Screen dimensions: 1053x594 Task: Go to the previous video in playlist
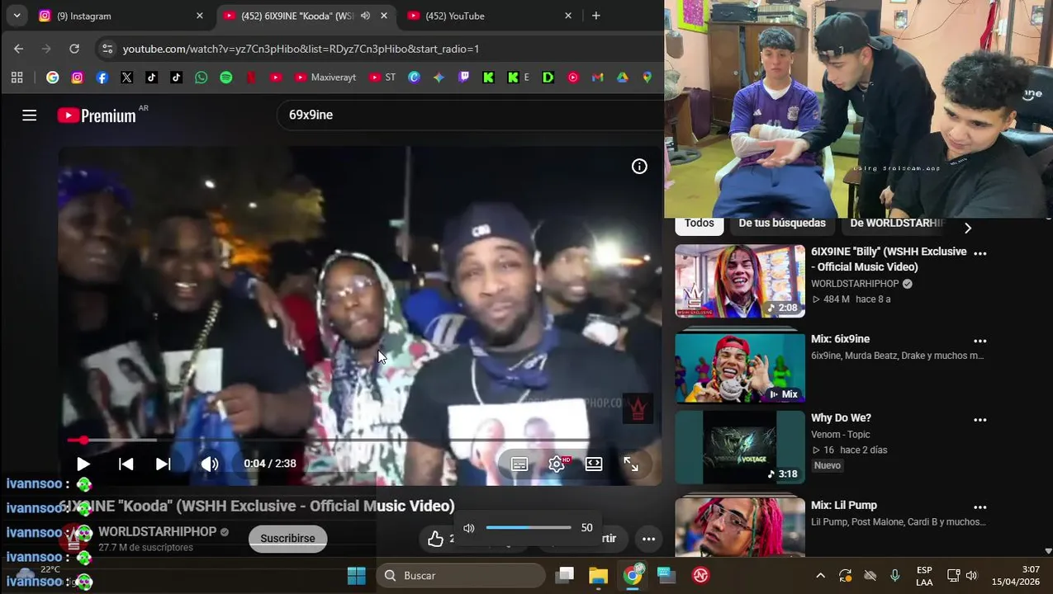(126, 464)
